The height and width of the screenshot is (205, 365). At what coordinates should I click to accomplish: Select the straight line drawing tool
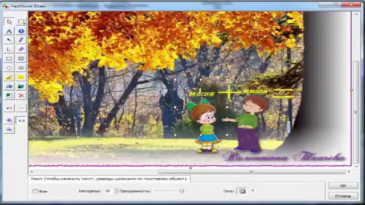click(x=9, y=40)
